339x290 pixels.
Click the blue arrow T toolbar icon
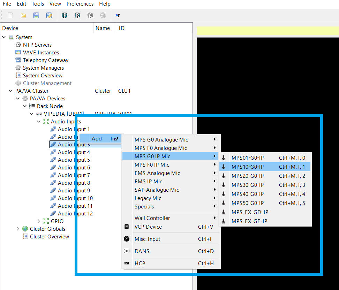click(x=118, y=15)
